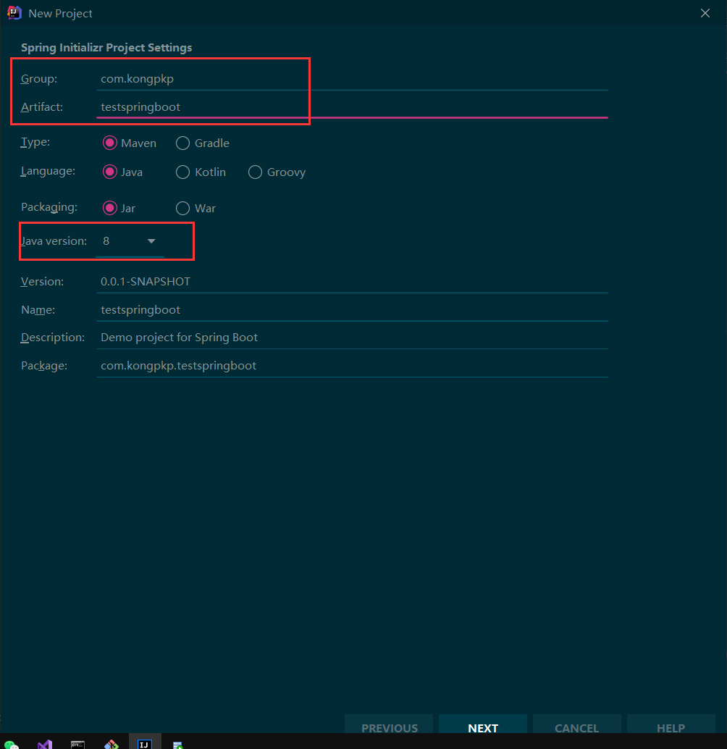Click the Packaging label
Viewport: 727px width, 749px height.
coord(49,207)
